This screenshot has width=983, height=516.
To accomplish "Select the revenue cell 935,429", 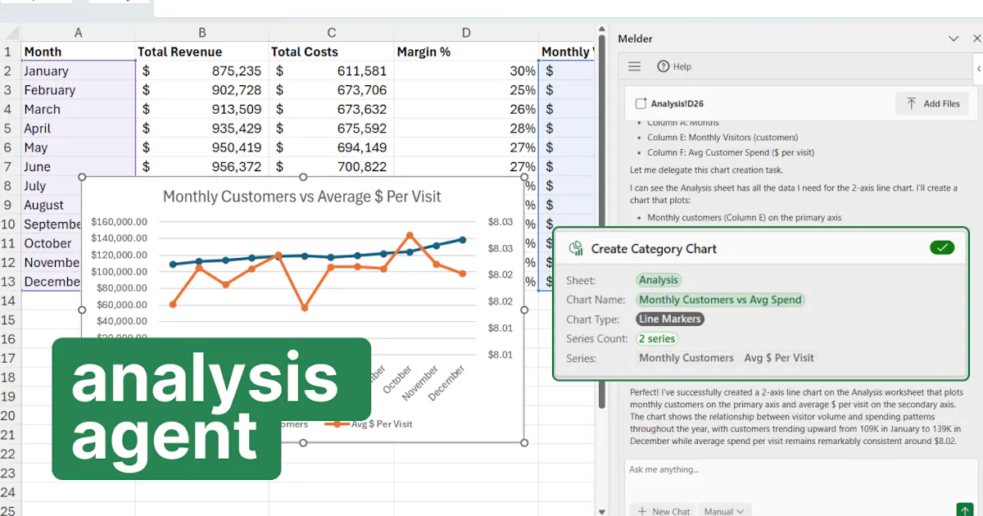I will 202,129.
